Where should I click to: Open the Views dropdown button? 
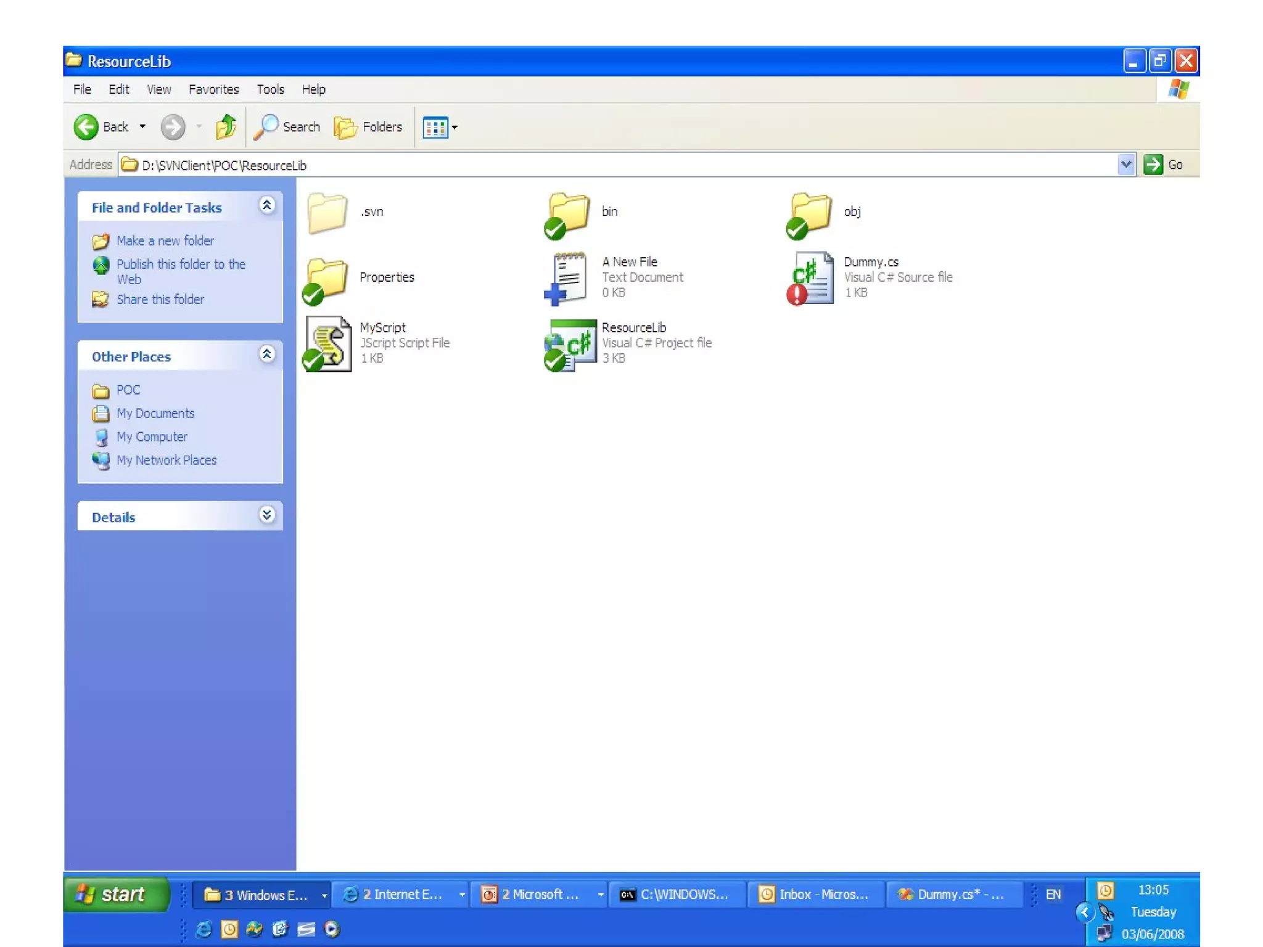(x=440, y=128)
